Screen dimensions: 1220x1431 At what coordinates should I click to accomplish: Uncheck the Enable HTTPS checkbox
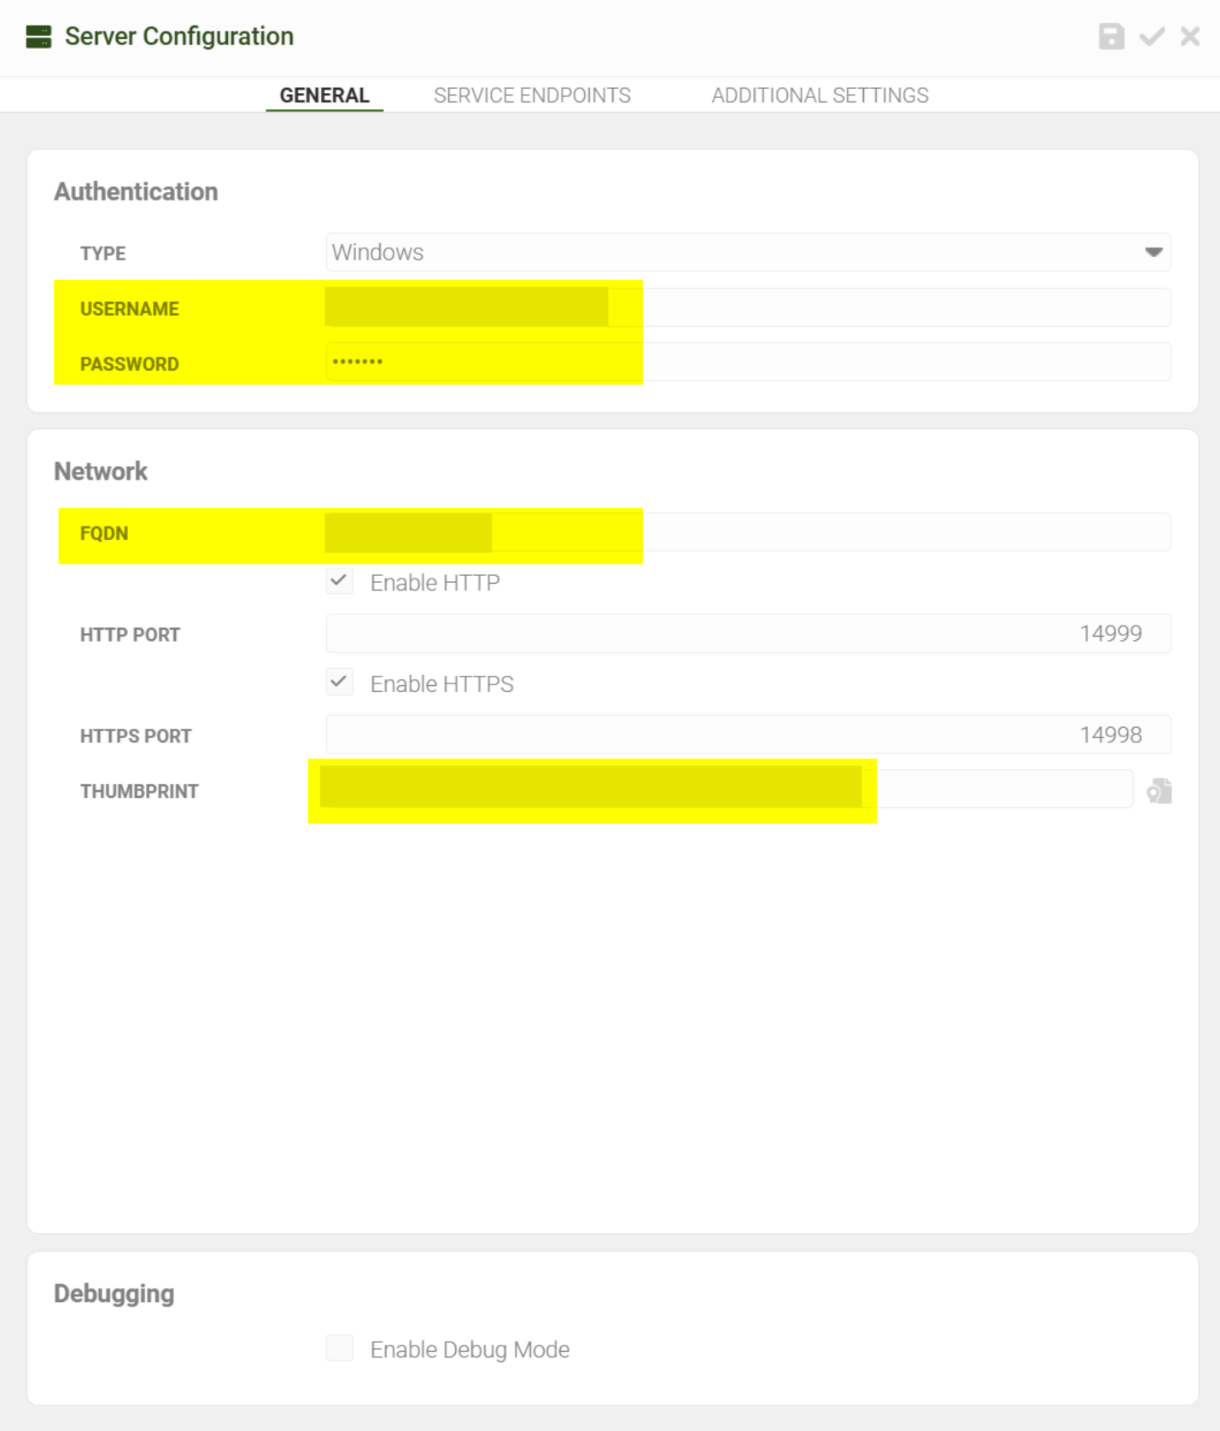(x=340, y=683)
